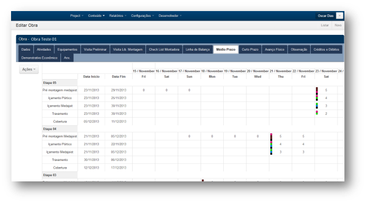Screen dimensions: 366x203
Task: Select Içamento Pórtico row in Etapa 05
Action: [60, 98]
